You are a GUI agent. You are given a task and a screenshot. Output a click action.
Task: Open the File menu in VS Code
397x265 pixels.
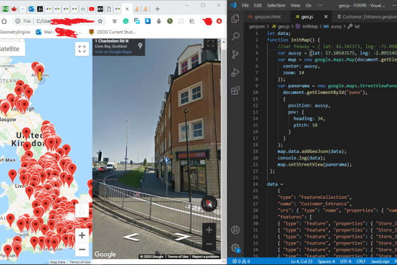245,5
